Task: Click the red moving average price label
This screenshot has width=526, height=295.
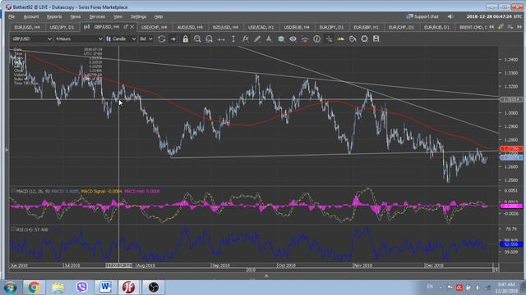Action: pos(511,149)
